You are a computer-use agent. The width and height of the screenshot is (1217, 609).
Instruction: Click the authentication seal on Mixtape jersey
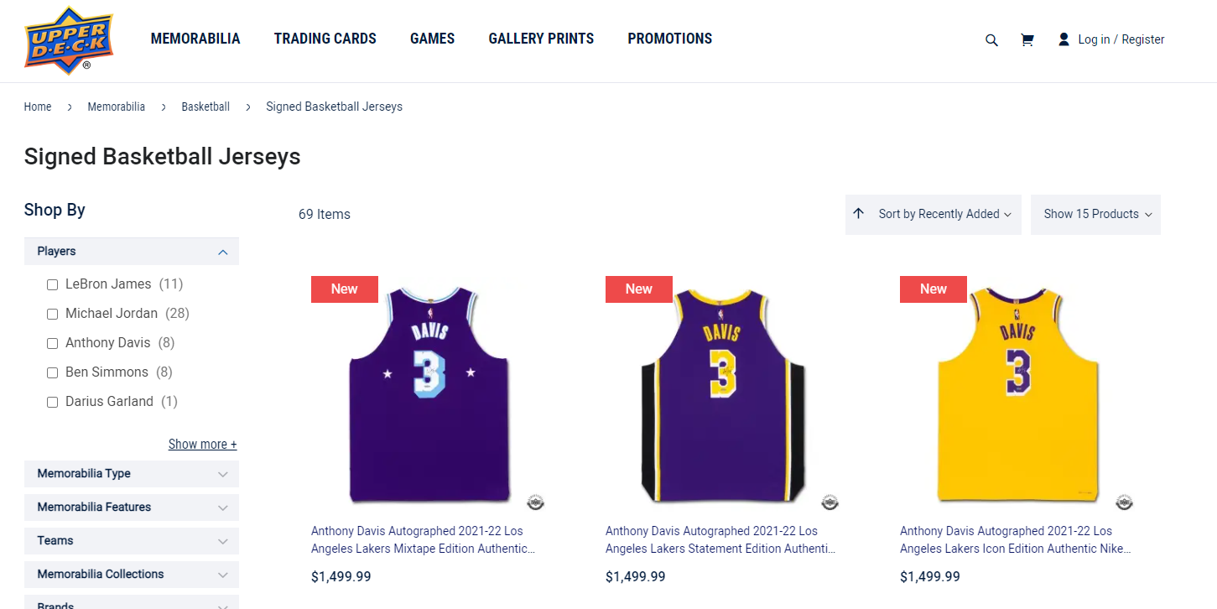pos(535,502)
